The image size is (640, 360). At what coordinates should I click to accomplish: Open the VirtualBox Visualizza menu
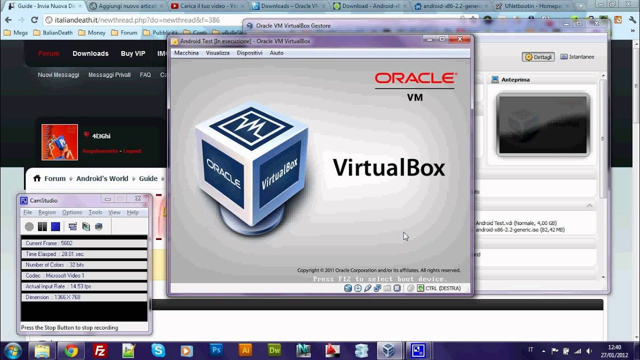[217, 52]
